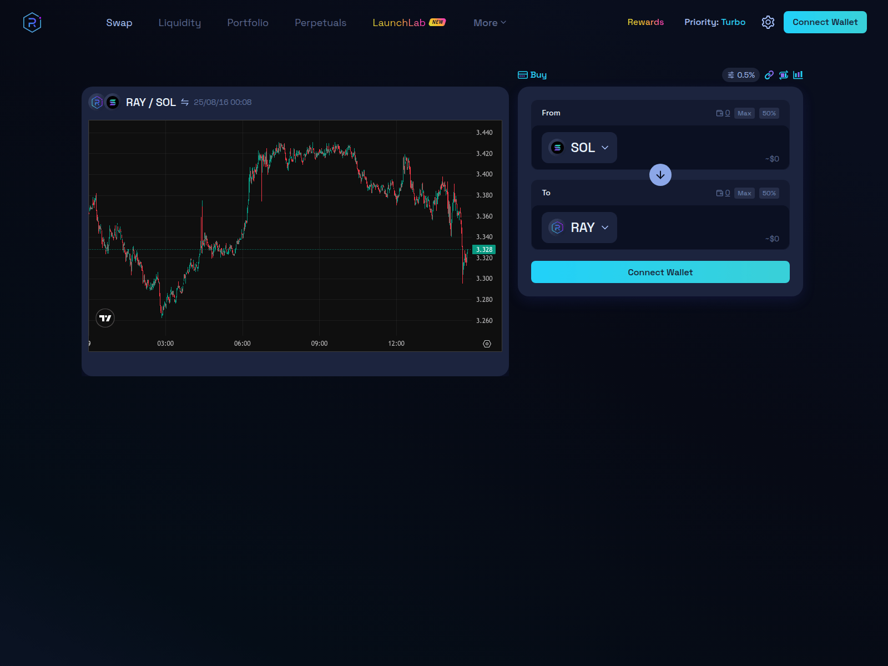
Task: Click the NEW badge beside LaunchLab
Action: (x=437, y=22)
